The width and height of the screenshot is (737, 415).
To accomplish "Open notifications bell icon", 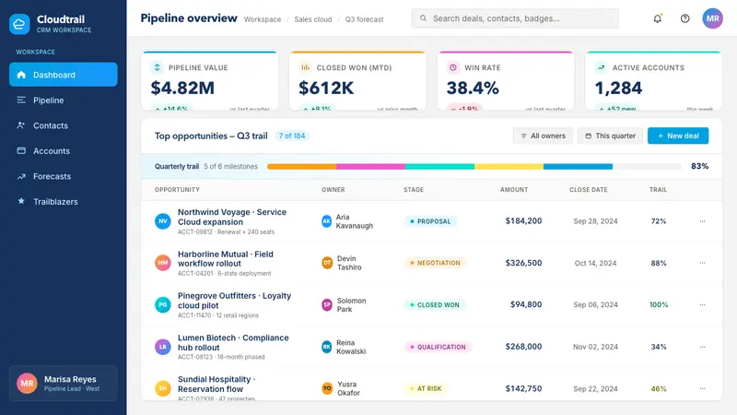I will pyautogui.click(x=657, y=18).
